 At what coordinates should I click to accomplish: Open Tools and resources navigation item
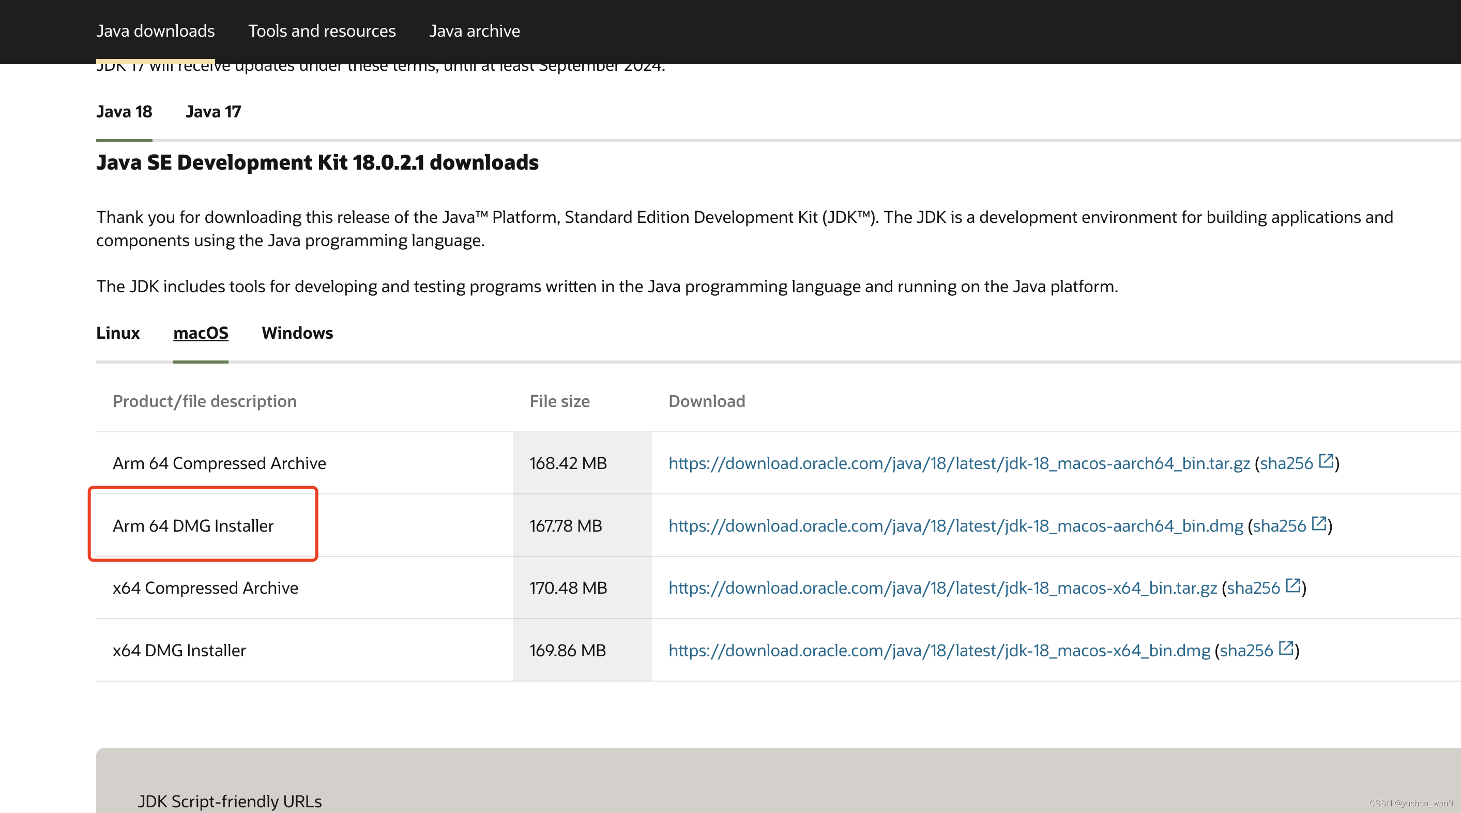(x=322, y=31)
